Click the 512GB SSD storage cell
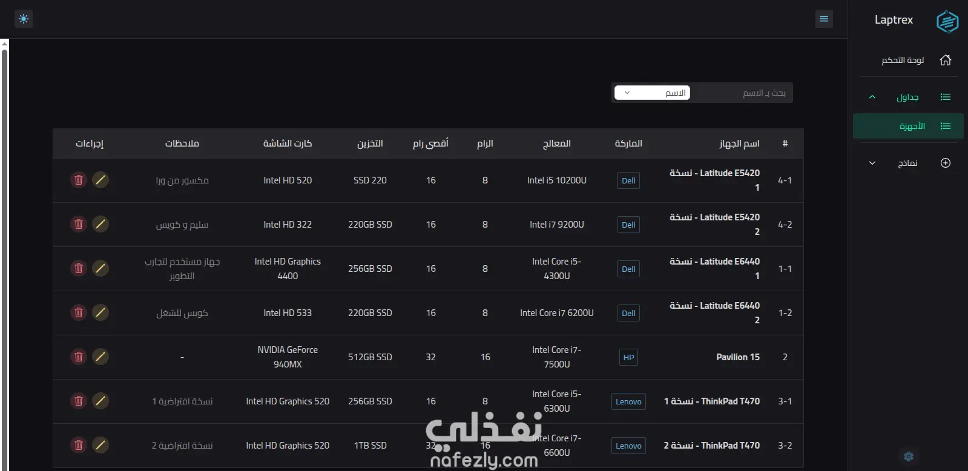This screenshot has height=471, width=968. click(370, 357)
